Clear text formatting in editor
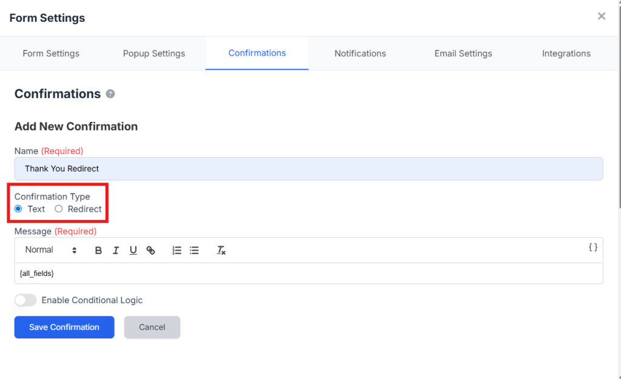 point(221,250)
